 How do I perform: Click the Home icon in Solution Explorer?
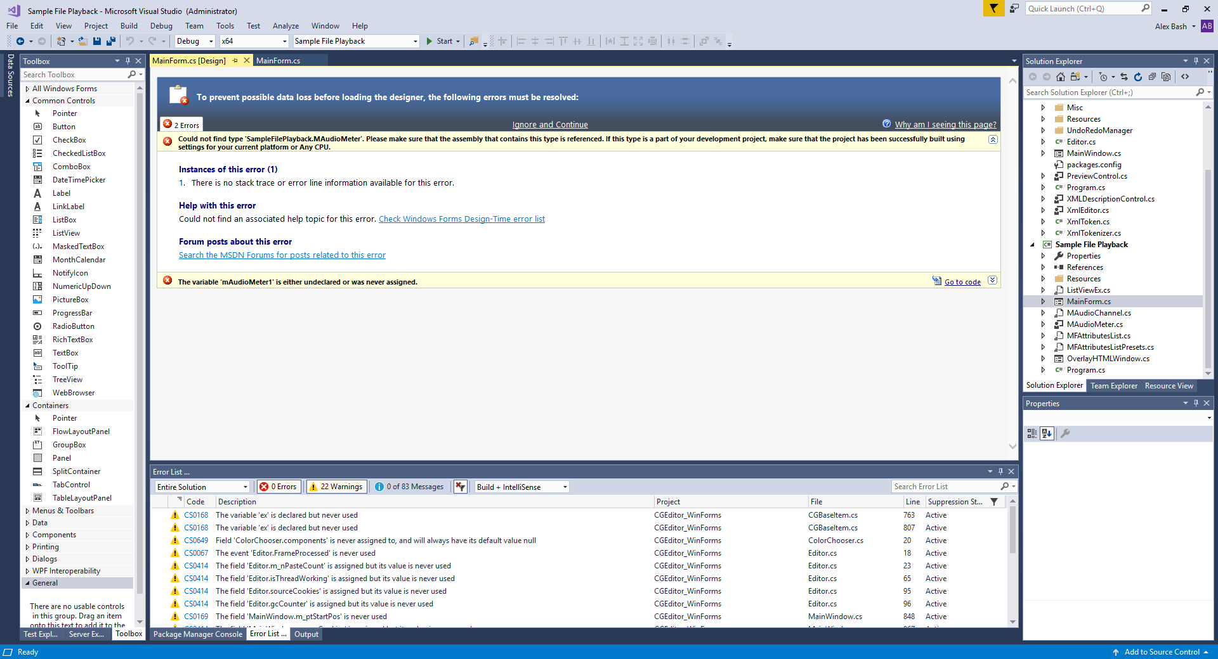coord(1061,77)
